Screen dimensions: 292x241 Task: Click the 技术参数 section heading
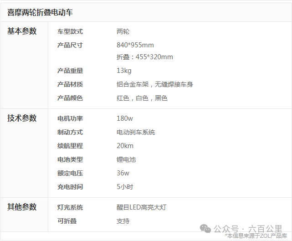coord(22,118)
